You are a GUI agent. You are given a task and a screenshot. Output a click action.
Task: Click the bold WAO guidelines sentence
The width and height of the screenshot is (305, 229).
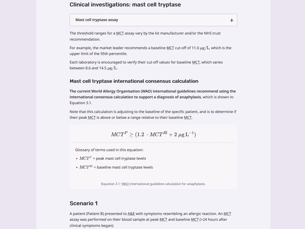point(153,94)
